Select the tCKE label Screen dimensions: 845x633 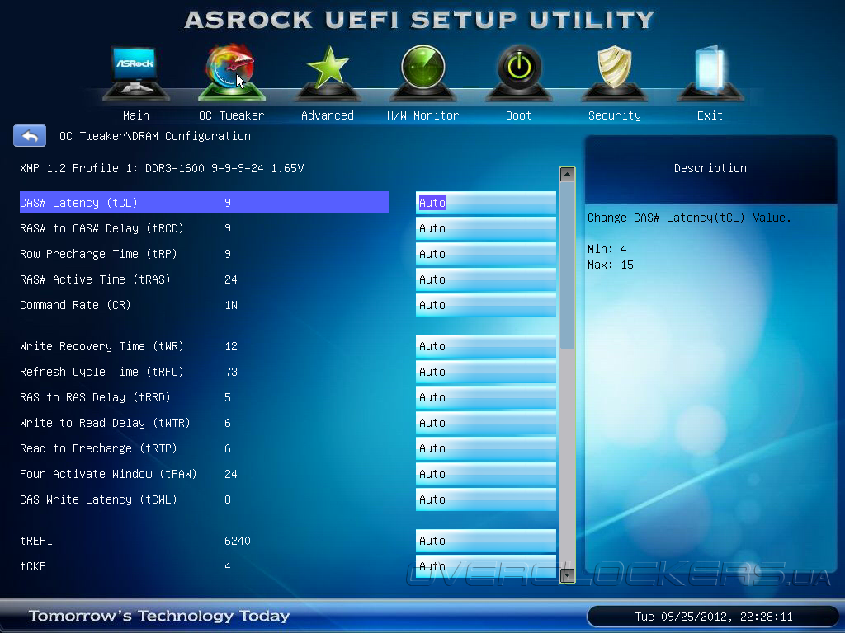tap(33, 566)
